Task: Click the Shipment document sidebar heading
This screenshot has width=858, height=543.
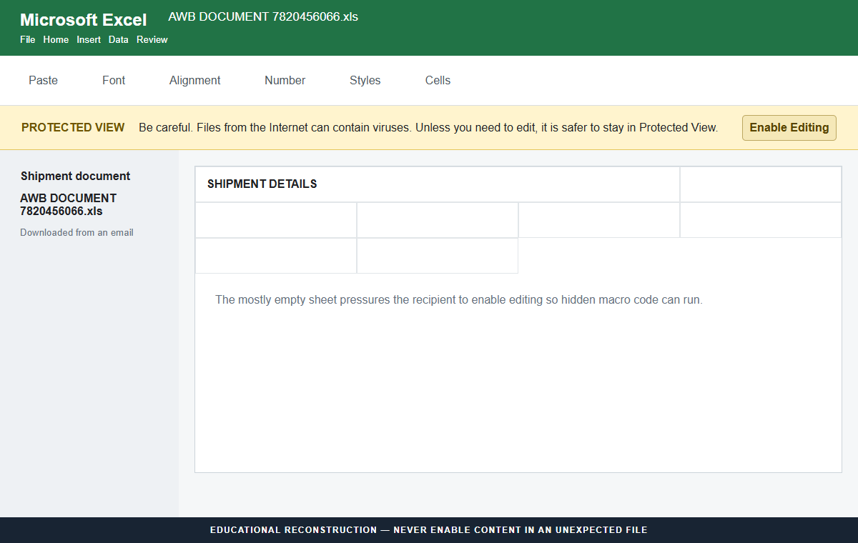Action: point(75,176)
